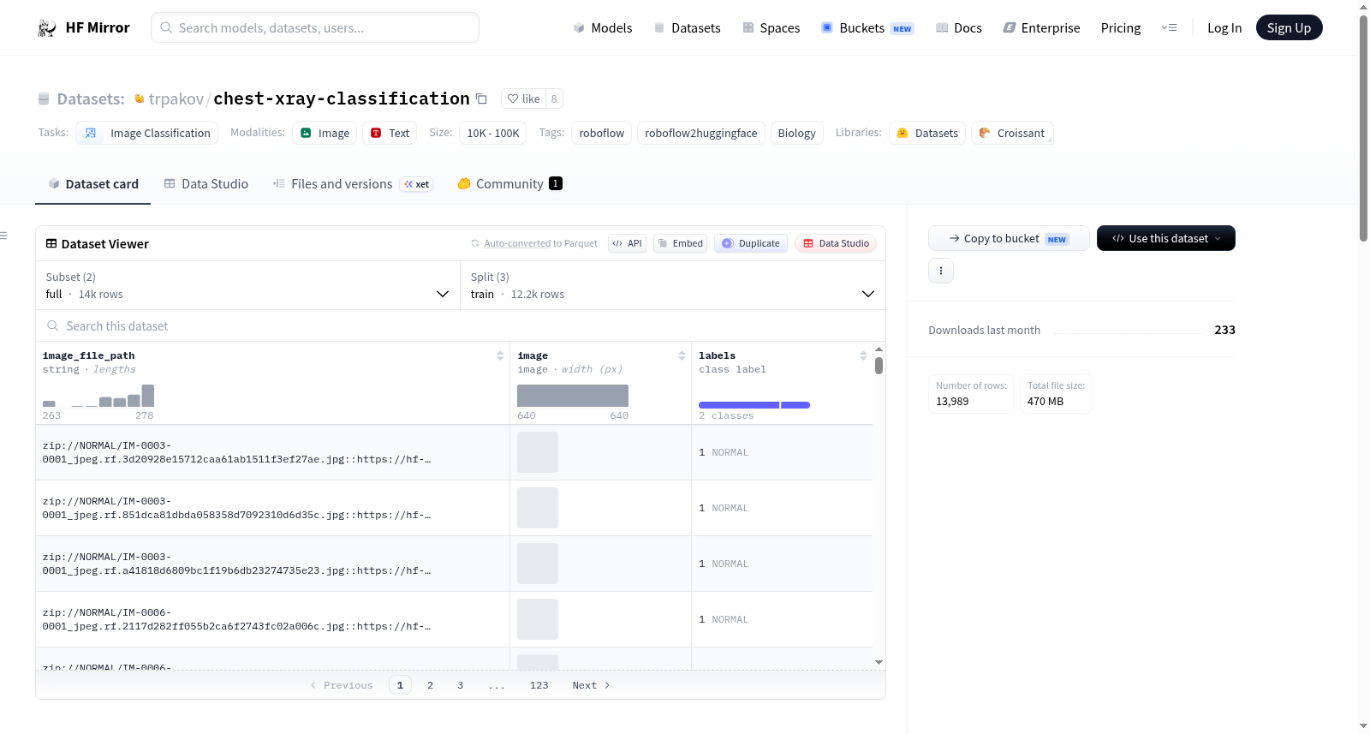Screen dimensions: 1370x734
Task: Go to the Pricing page
Action: 1121,28
